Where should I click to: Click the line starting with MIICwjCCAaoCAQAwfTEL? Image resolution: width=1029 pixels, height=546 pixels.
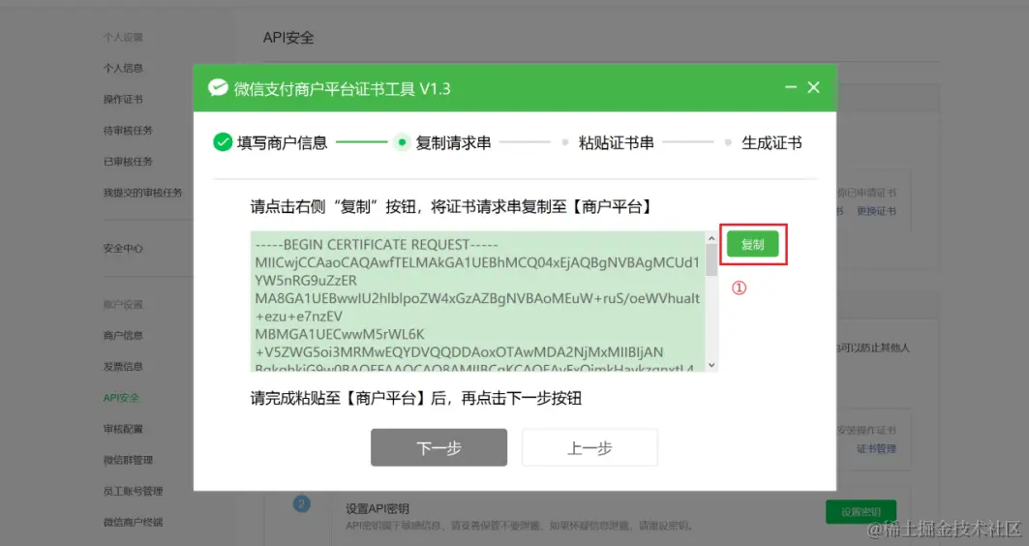click(x=477, y=262)
